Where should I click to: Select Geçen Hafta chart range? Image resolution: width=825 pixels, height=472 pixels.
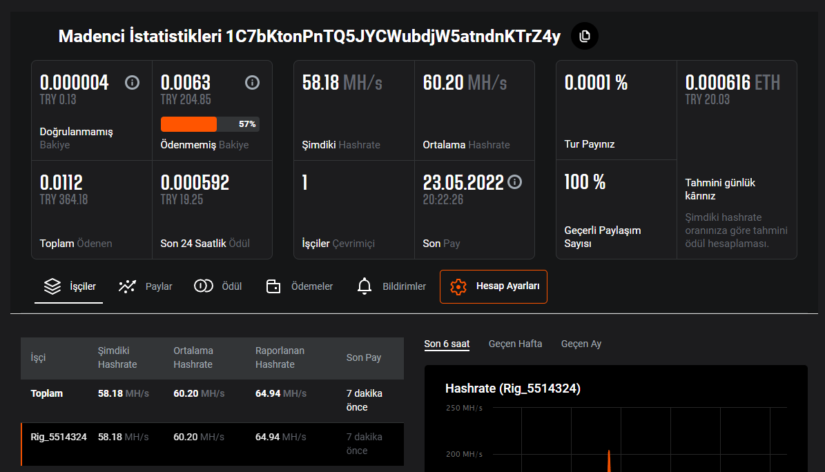(x=515, y=344)
